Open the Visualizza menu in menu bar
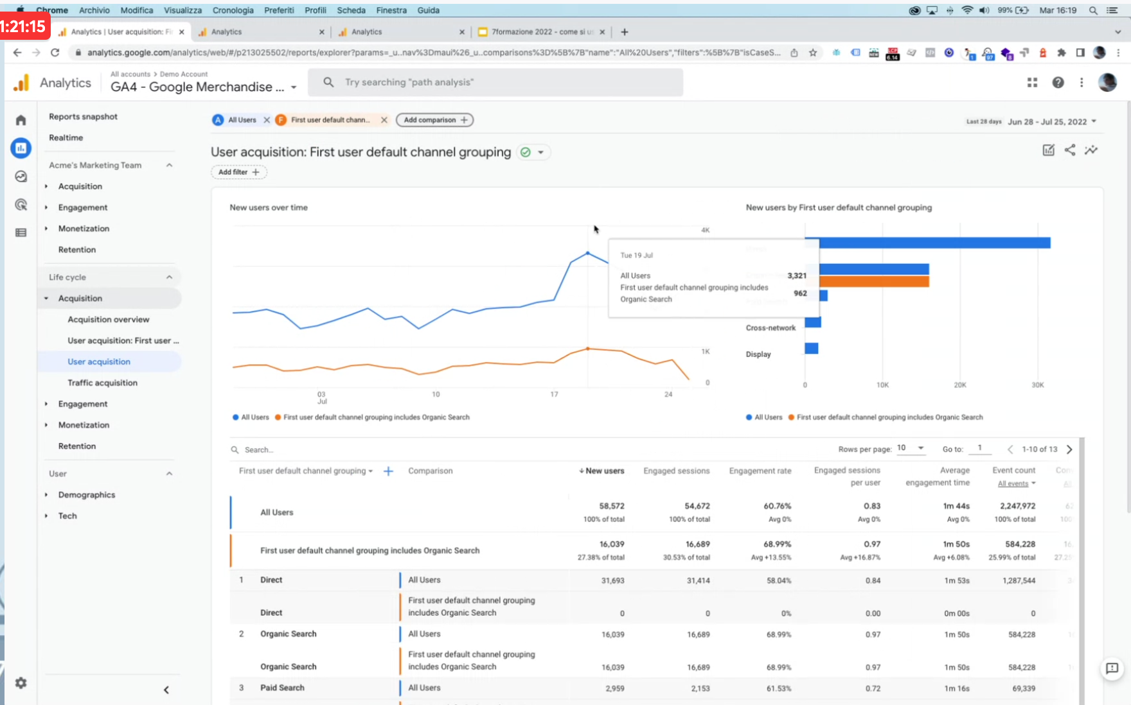The height and width of the screenshot is (705, 1131). (x=183, y=10)
